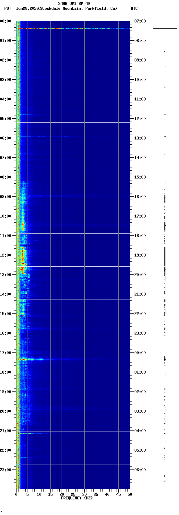The height and width of the screenshot is (515, 179).
Task: Click the UTC time label 12:00
Action: coord(140,119)
